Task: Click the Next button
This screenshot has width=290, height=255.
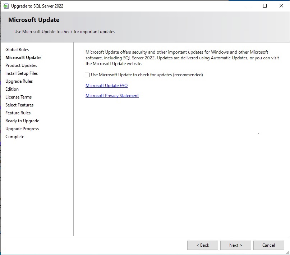Action: point(235,245)
